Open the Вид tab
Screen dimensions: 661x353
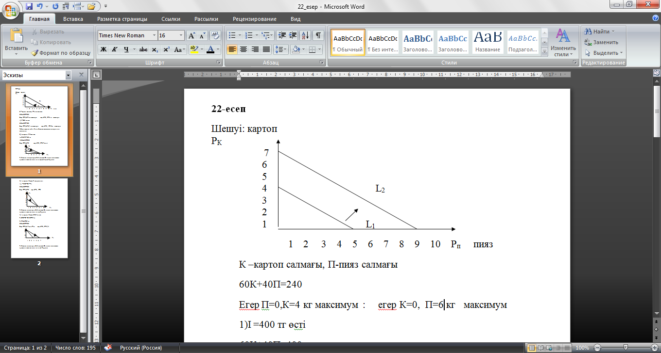click(x=296, y=19)
